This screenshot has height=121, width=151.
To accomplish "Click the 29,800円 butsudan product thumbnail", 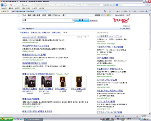I will 30,82.
